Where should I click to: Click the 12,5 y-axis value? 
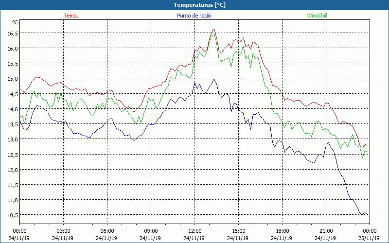pos(13,155)
